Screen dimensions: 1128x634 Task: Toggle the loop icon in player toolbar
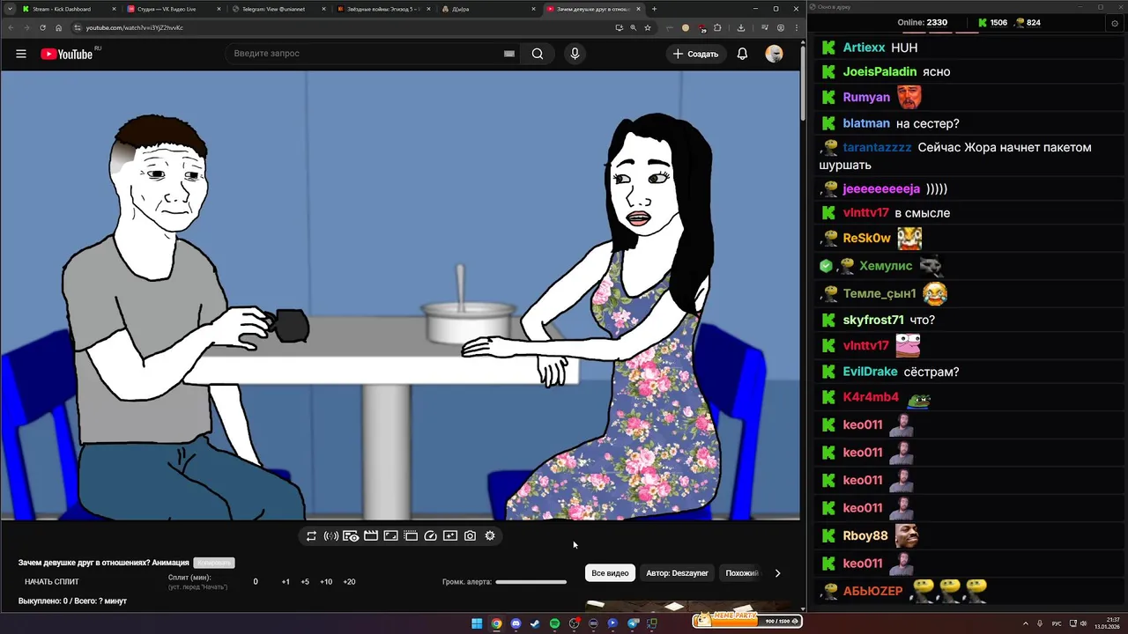(x=311, y=535)
